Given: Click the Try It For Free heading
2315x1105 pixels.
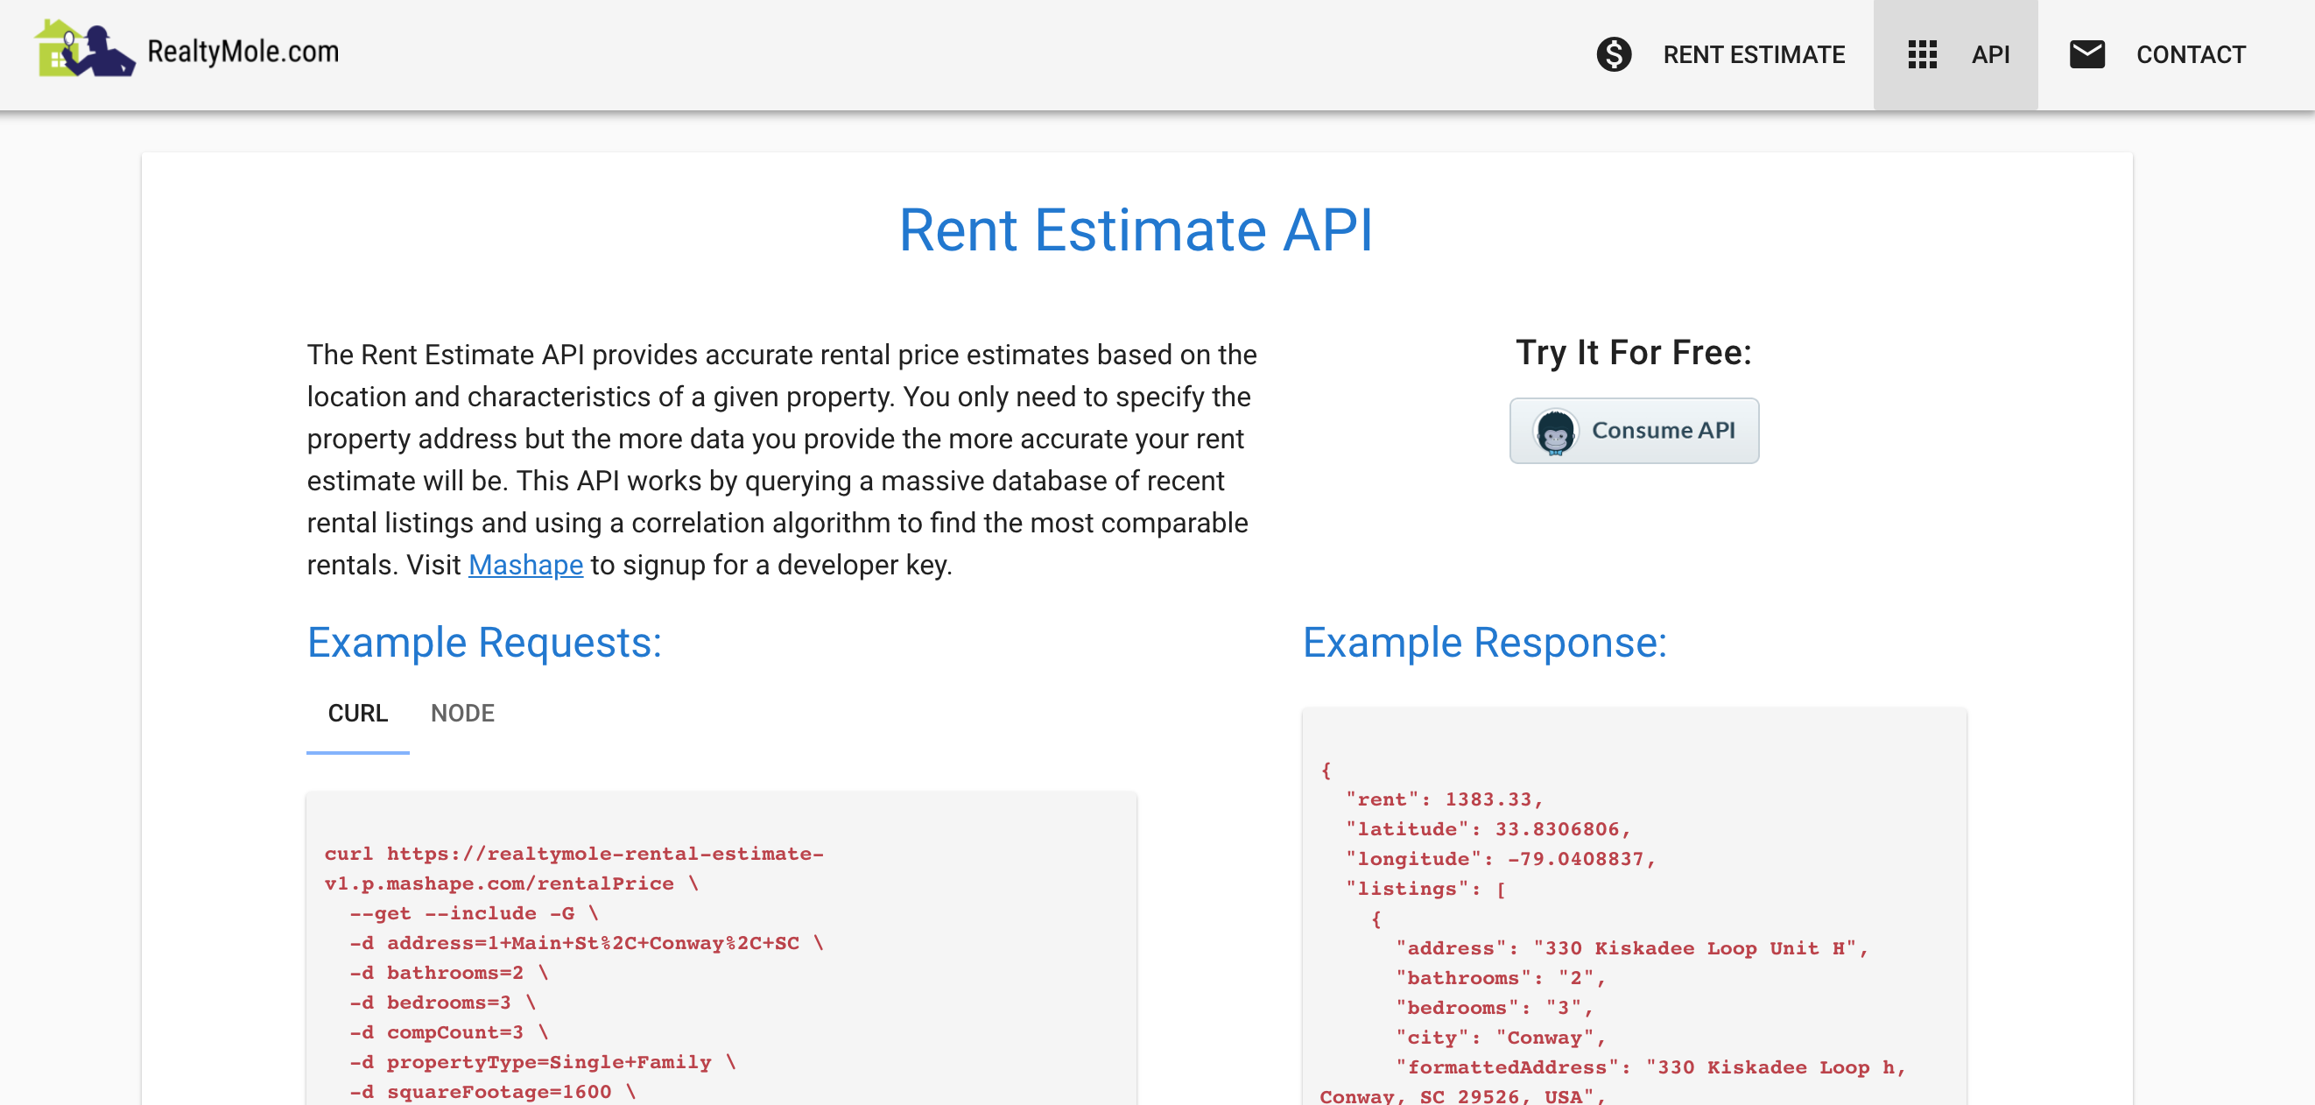Looking at the screenshot, I should (1633, 353).
